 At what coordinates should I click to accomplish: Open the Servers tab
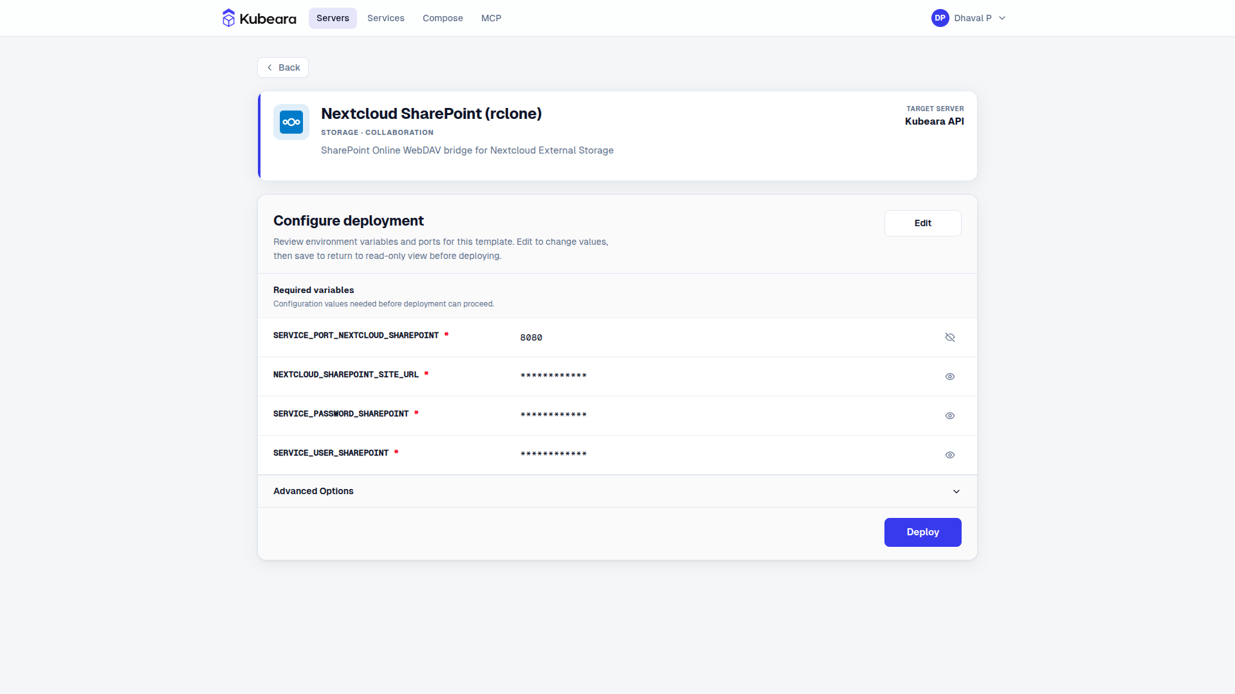point(333,18)
